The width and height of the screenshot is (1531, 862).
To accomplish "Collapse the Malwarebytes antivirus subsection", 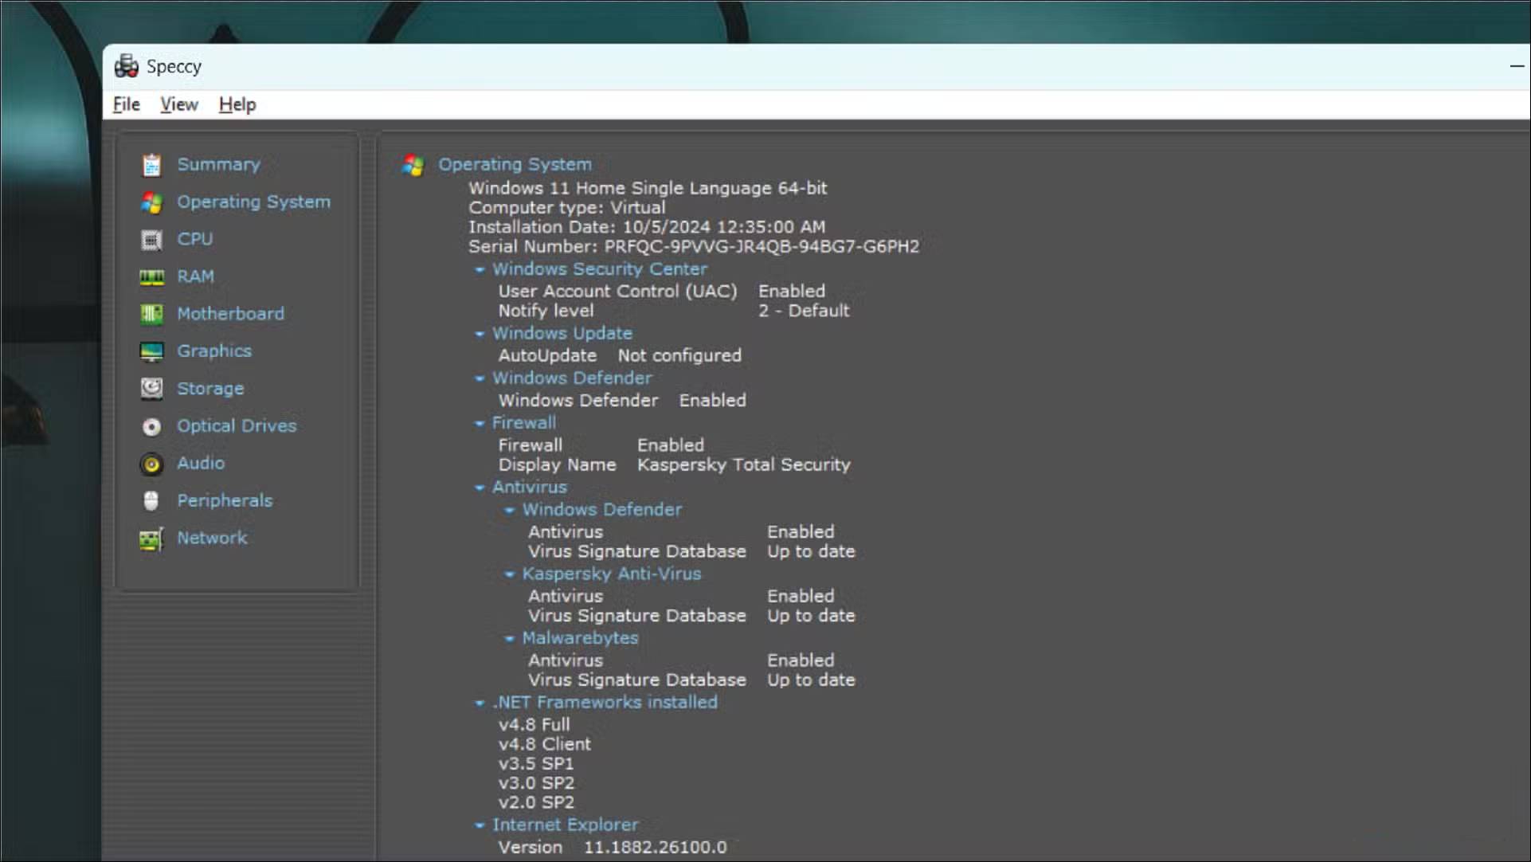I will 510,639.
